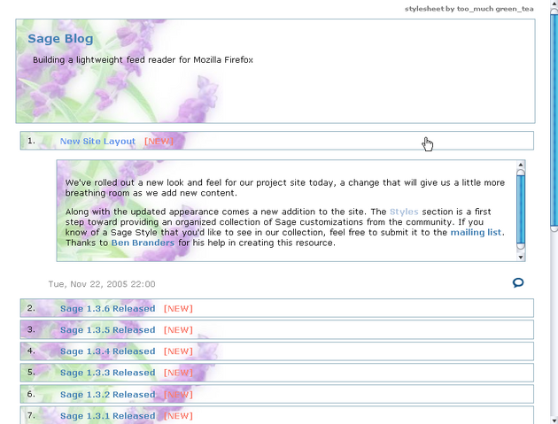The width and height of the screenshot is (558, 424).
Task: Click the NEW tag beside Sage 1.3.5 Released
Action: coord(178,330)
